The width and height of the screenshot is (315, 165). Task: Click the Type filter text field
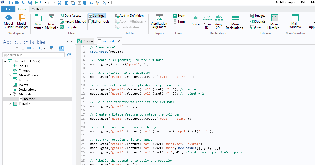pos(33,55)
